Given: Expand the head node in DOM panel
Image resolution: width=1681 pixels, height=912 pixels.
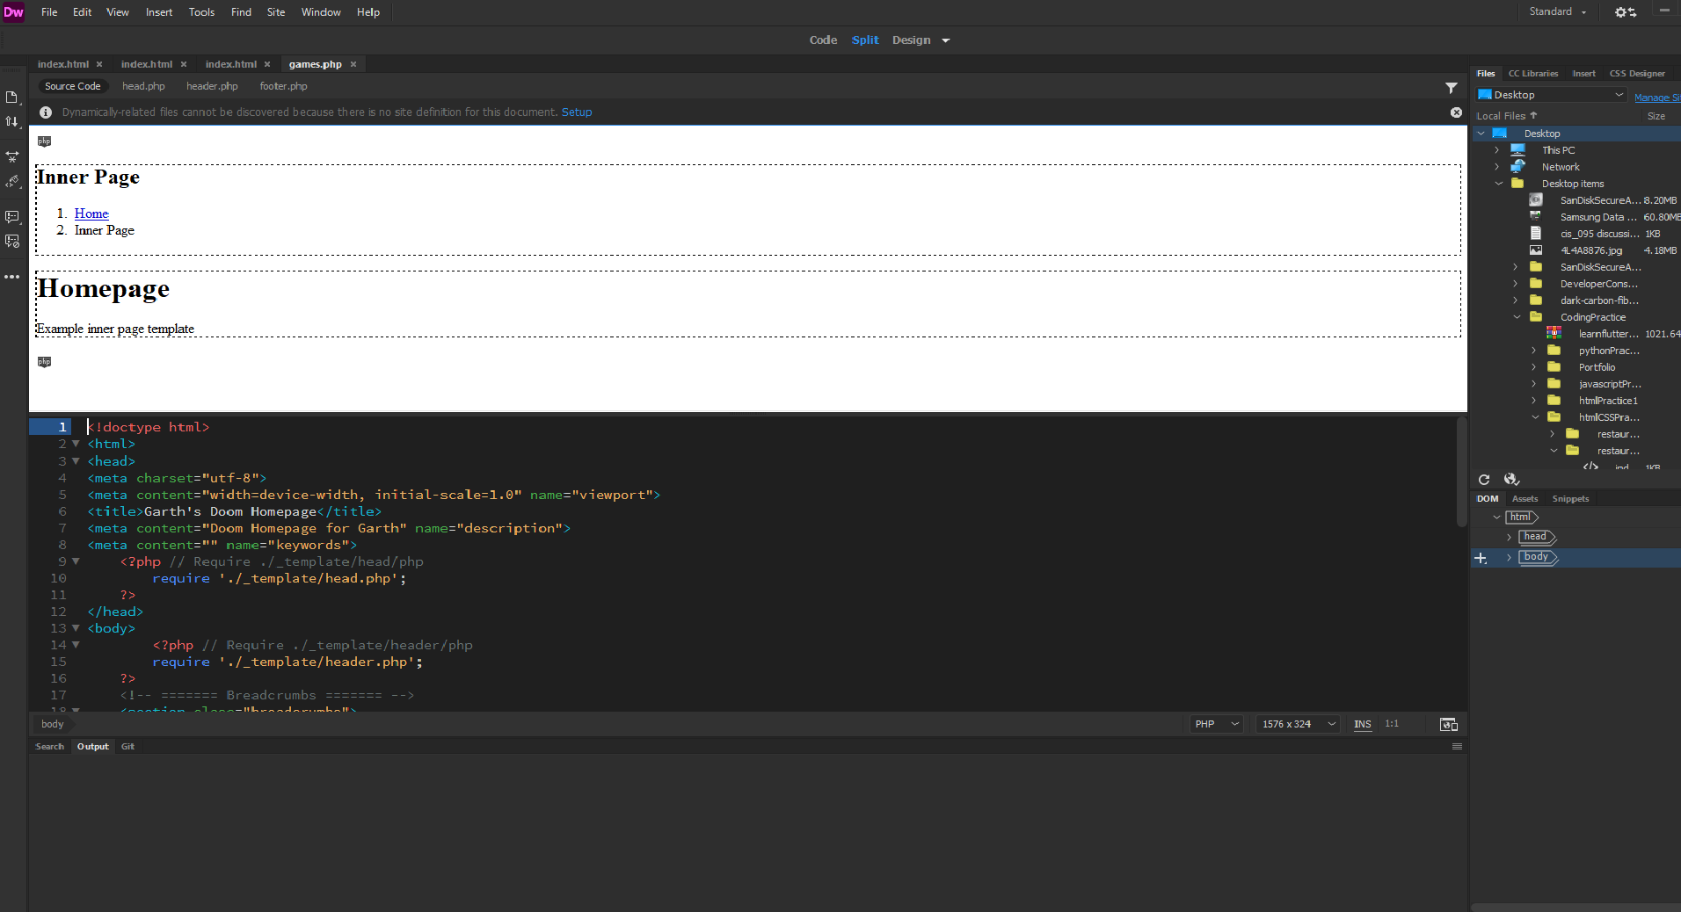Looking at the screenshot, I should (x=1510, y=537).
